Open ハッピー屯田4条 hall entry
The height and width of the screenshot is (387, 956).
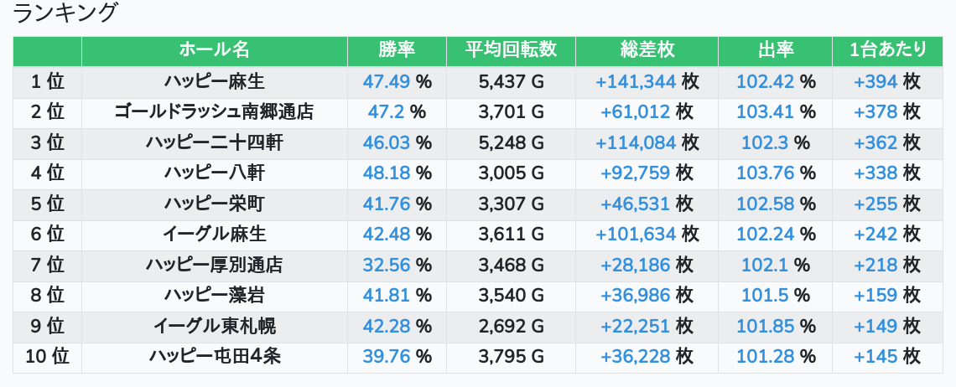coord(215,357)
